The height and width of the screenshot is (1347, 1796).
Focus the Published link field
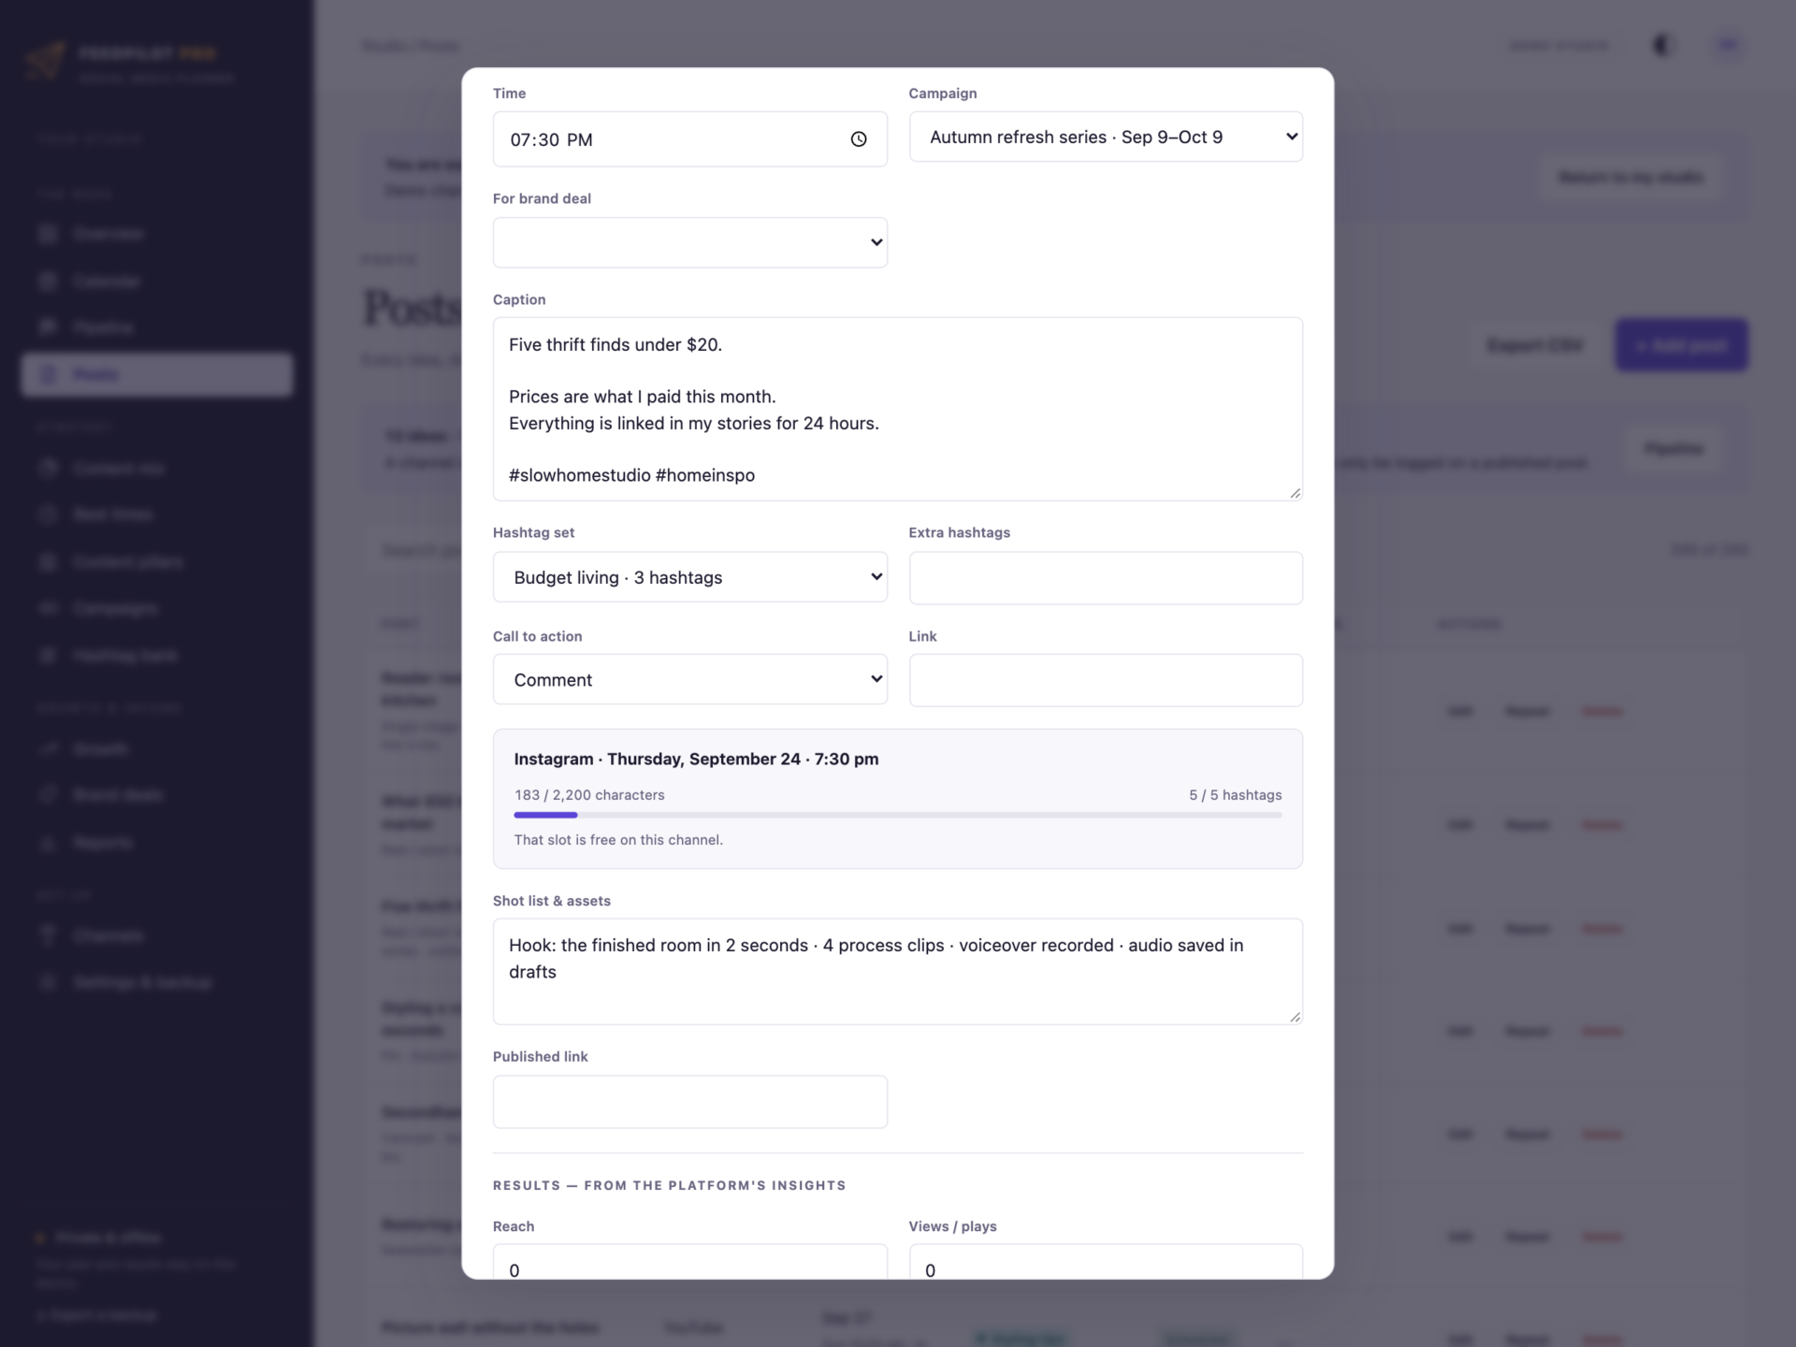pos(690,1102)
